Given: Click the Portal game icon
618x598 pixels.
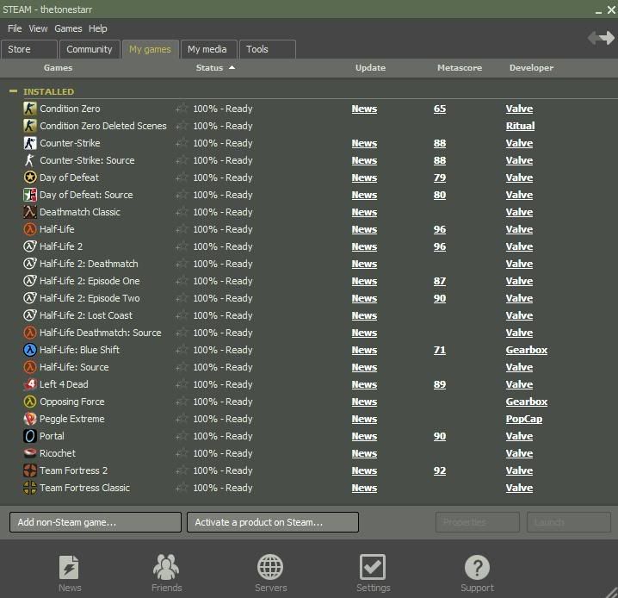Looking at the screenshot, I should coord(29,436).
